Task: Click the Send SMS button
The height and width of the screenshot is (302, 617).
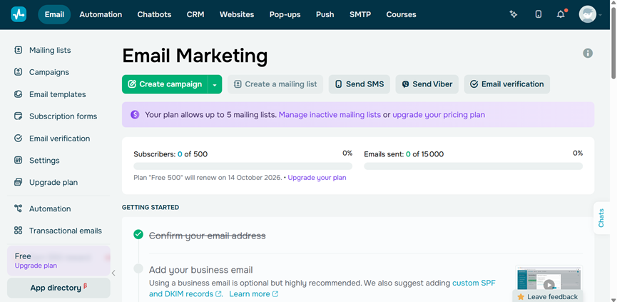Action: coord(360,84)
